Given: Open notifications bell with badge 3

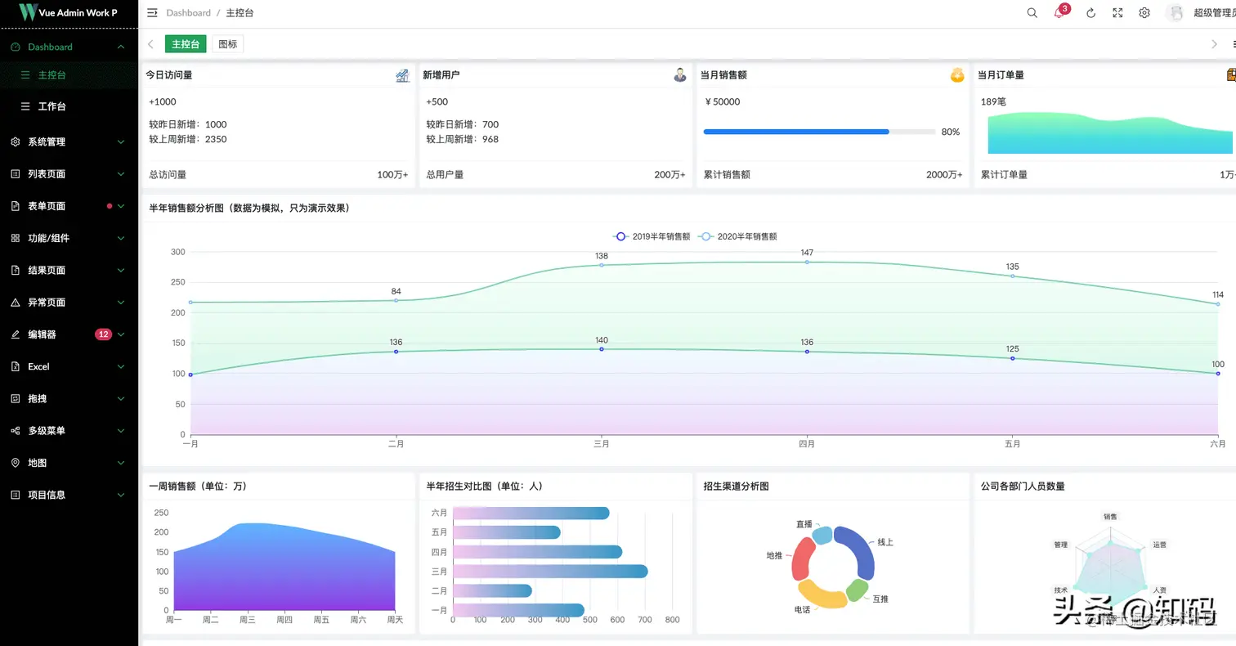Looking at the screenshot, I should (x=1059, y=12).
